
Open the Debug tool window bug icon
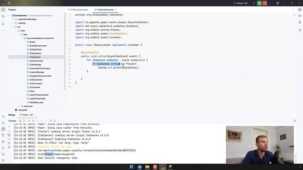coord(3,129)
